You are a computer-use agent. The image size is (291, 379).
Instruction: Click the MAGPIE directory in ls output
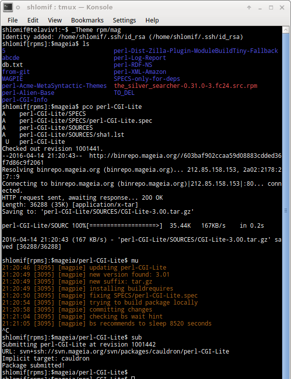point(12,79)
